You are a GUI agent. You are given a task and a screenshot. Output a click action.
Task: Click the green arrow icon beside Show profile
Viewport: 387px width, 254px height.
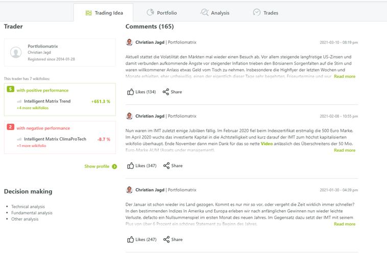[x=114, y=166]
